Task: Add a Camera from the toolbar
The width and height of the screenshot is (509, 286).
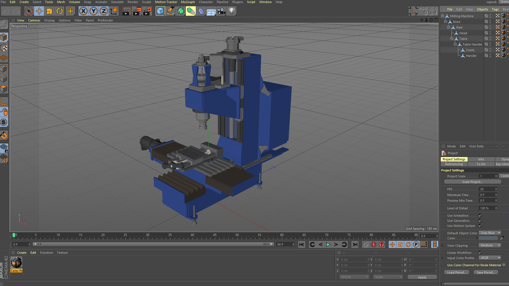Action: point(221,11)
